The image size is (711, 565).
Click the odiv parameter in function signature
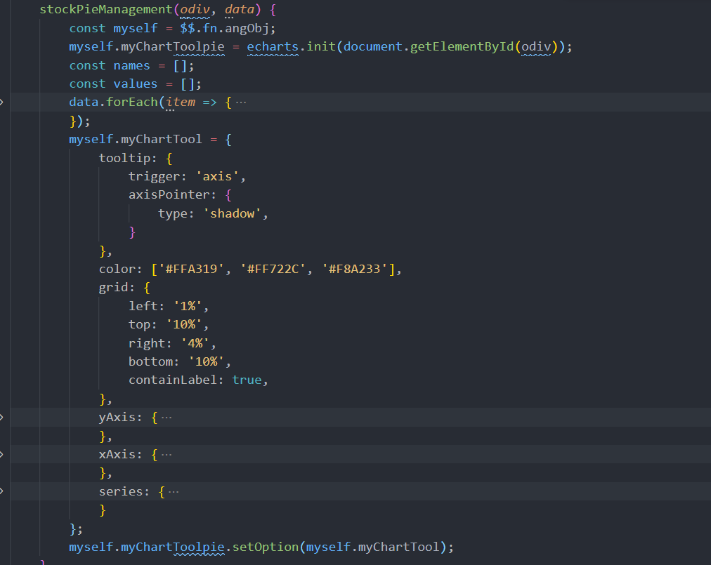(195, 10)
